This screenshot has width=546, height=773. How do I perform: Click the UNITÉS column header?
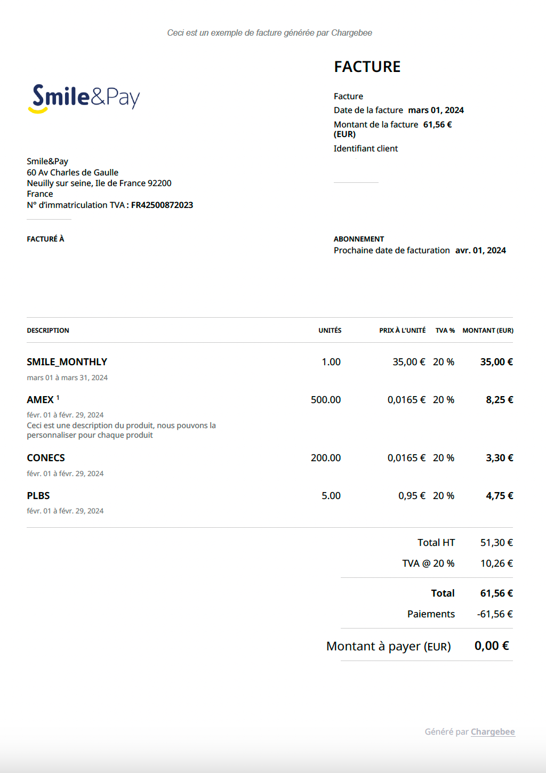coord(330,331)
